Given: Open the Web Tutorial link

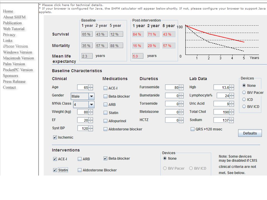Looking at the screenshot, I should [14, 29].
